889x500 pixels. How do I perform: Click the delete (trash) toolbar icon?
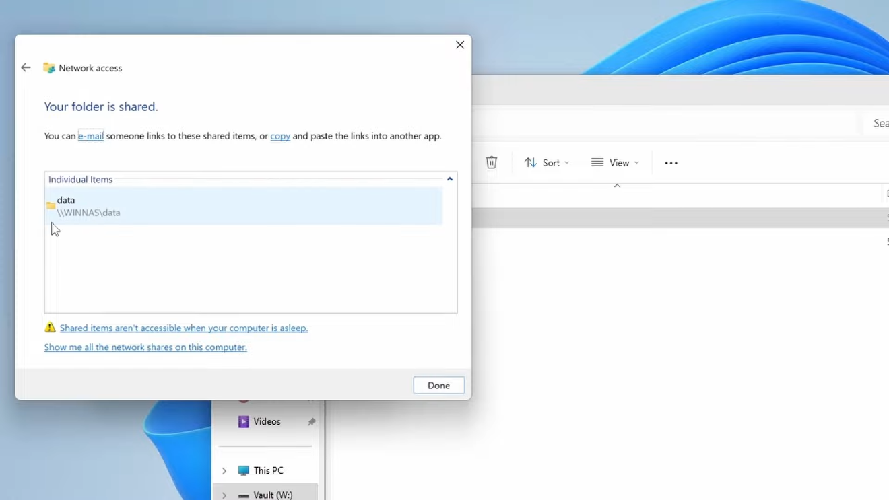(492, 162)
